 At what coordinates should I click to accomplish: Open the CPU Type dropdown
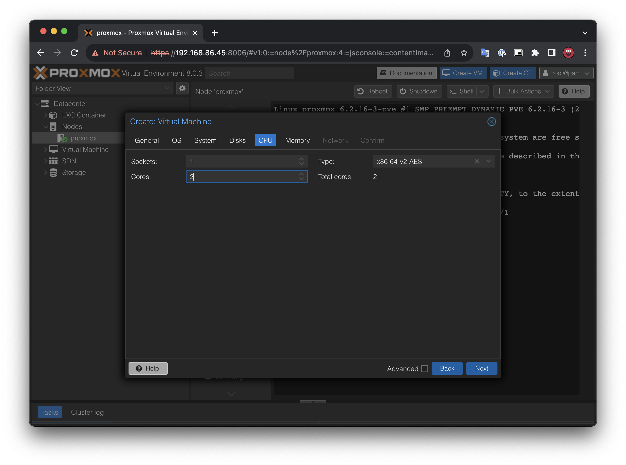click(x=489, y=161)
